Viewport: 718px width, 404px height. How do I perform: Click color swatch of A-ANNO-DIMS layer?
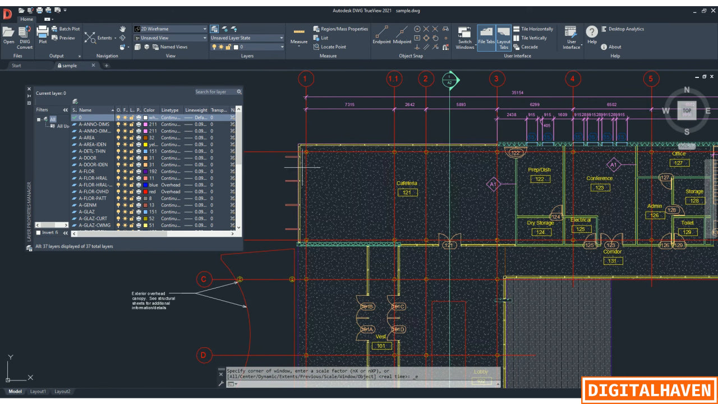tap(146, 124)
